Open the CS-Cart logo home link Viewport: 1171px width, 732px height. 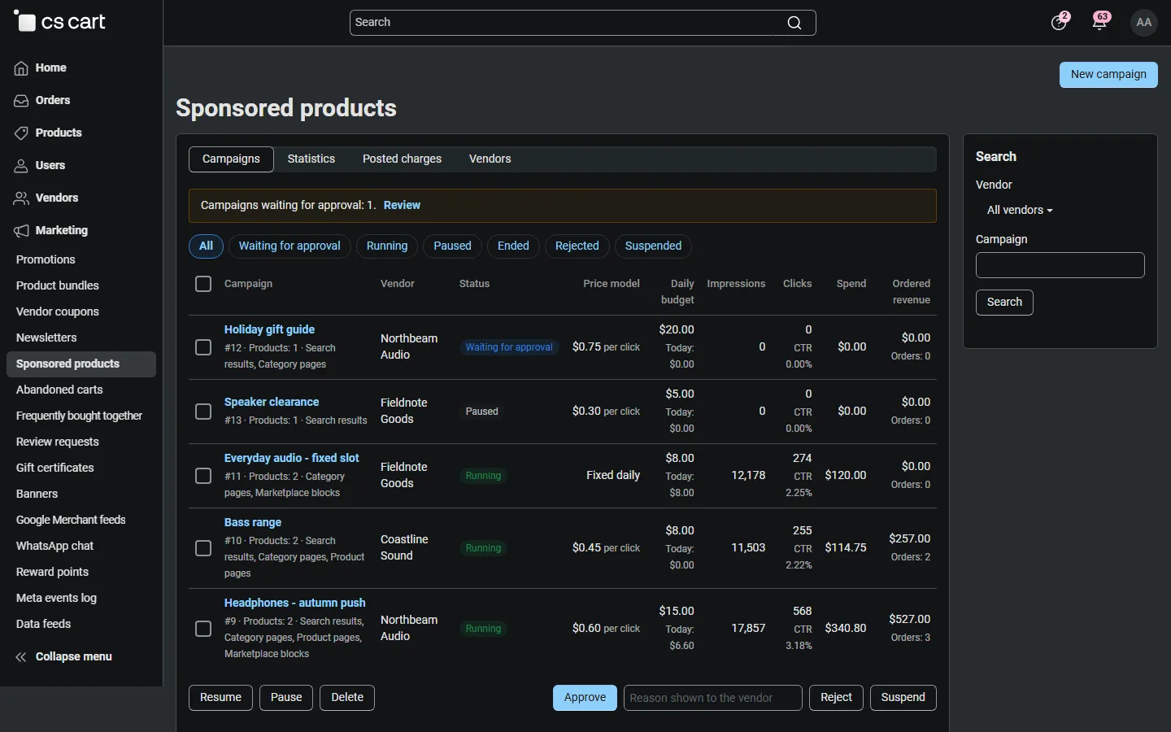point(60,22)
